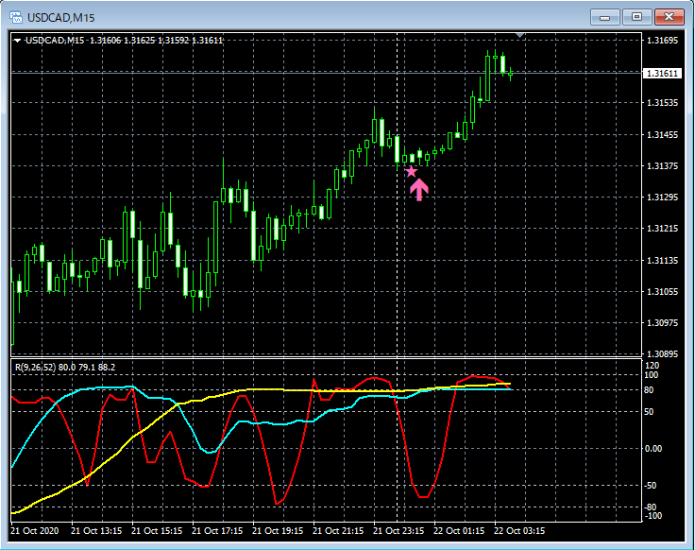695x550 pixels.
Task: Click the price scale value 1.30895
Action: click(662, 354)
